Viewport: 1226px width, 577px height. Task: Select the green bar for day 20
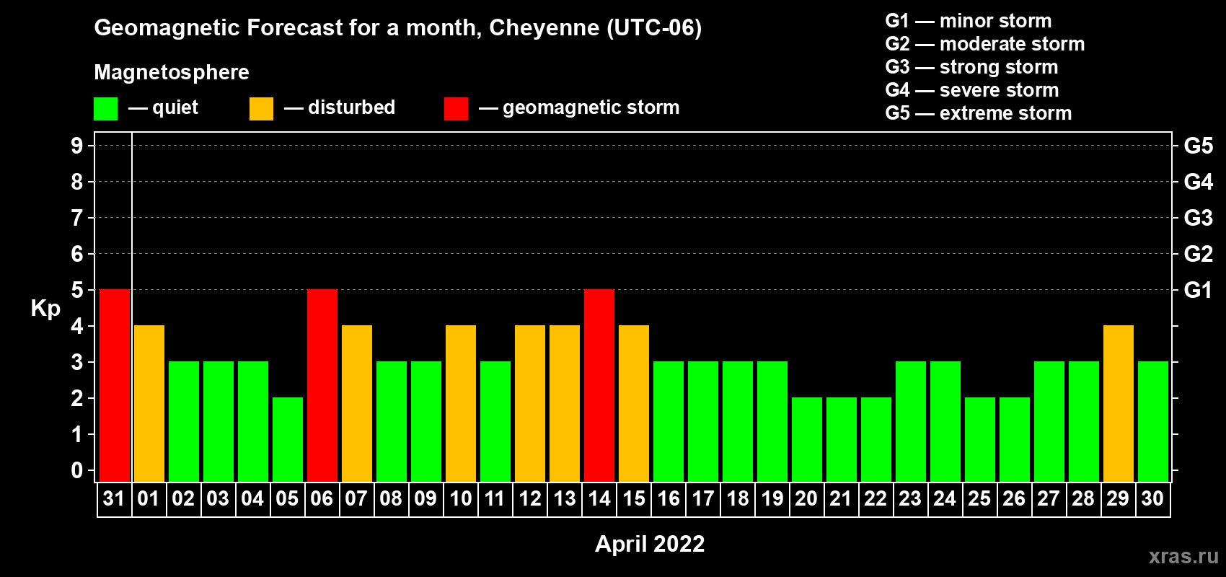coord(807,439)
